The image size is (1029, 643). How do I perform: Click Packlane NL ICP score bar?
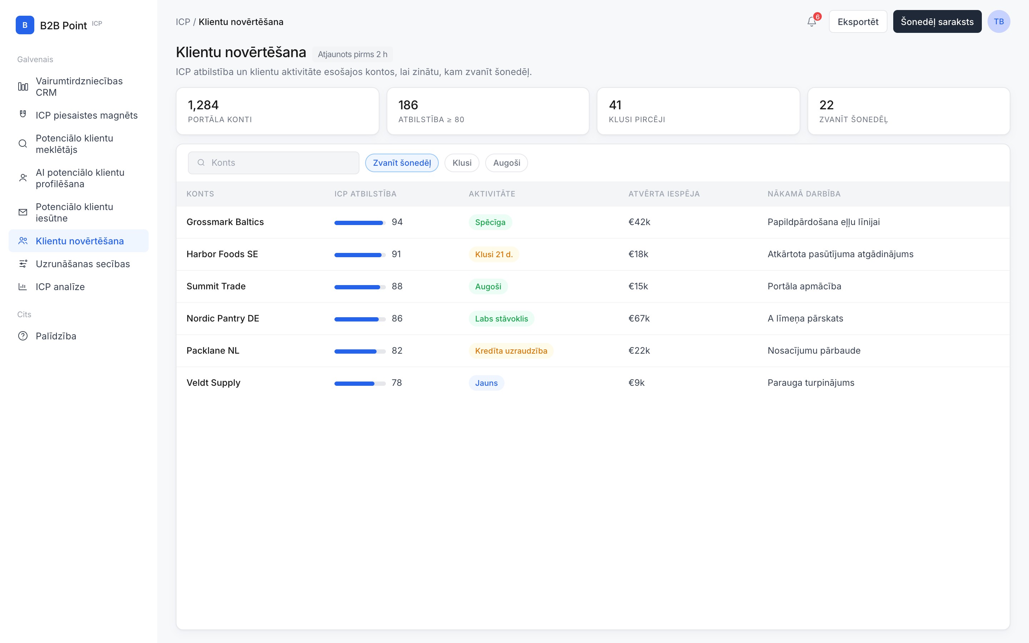pyautogui.click(x=360, y=351)
